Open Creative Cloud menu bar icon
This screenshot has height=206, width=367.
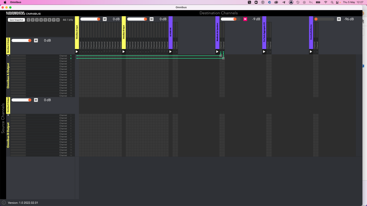276,3
